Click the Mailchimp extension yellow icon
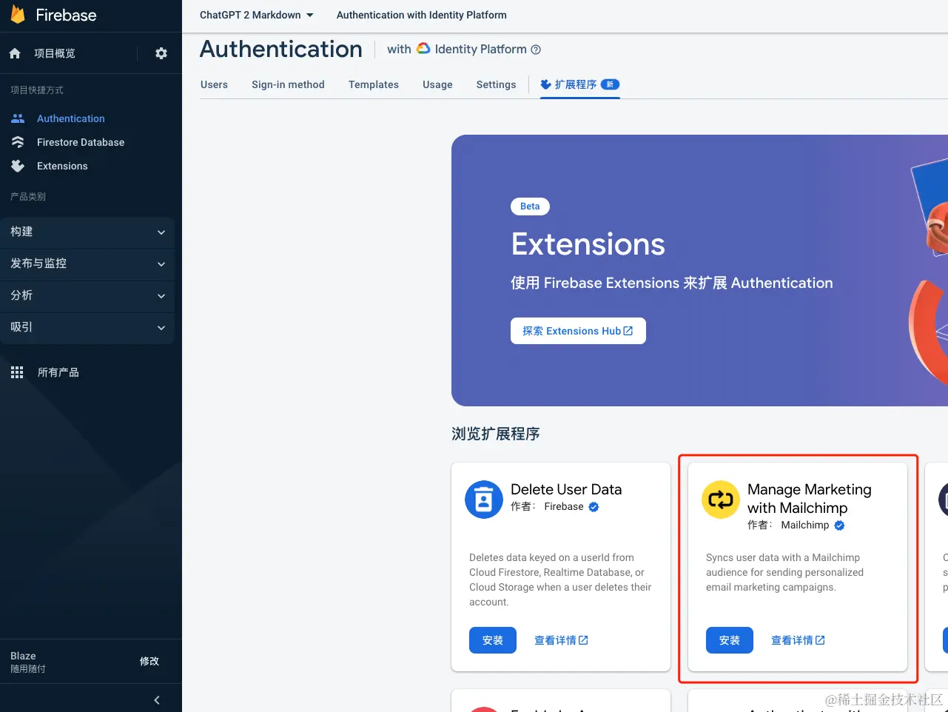The image size is (948, 712). pos(721,500)
